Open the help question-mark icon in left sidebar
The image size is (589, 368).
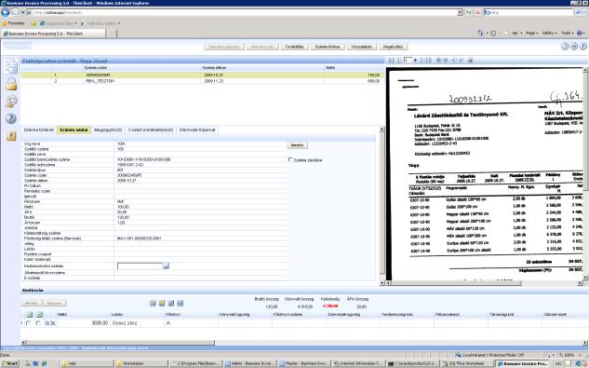pos(11,119)
